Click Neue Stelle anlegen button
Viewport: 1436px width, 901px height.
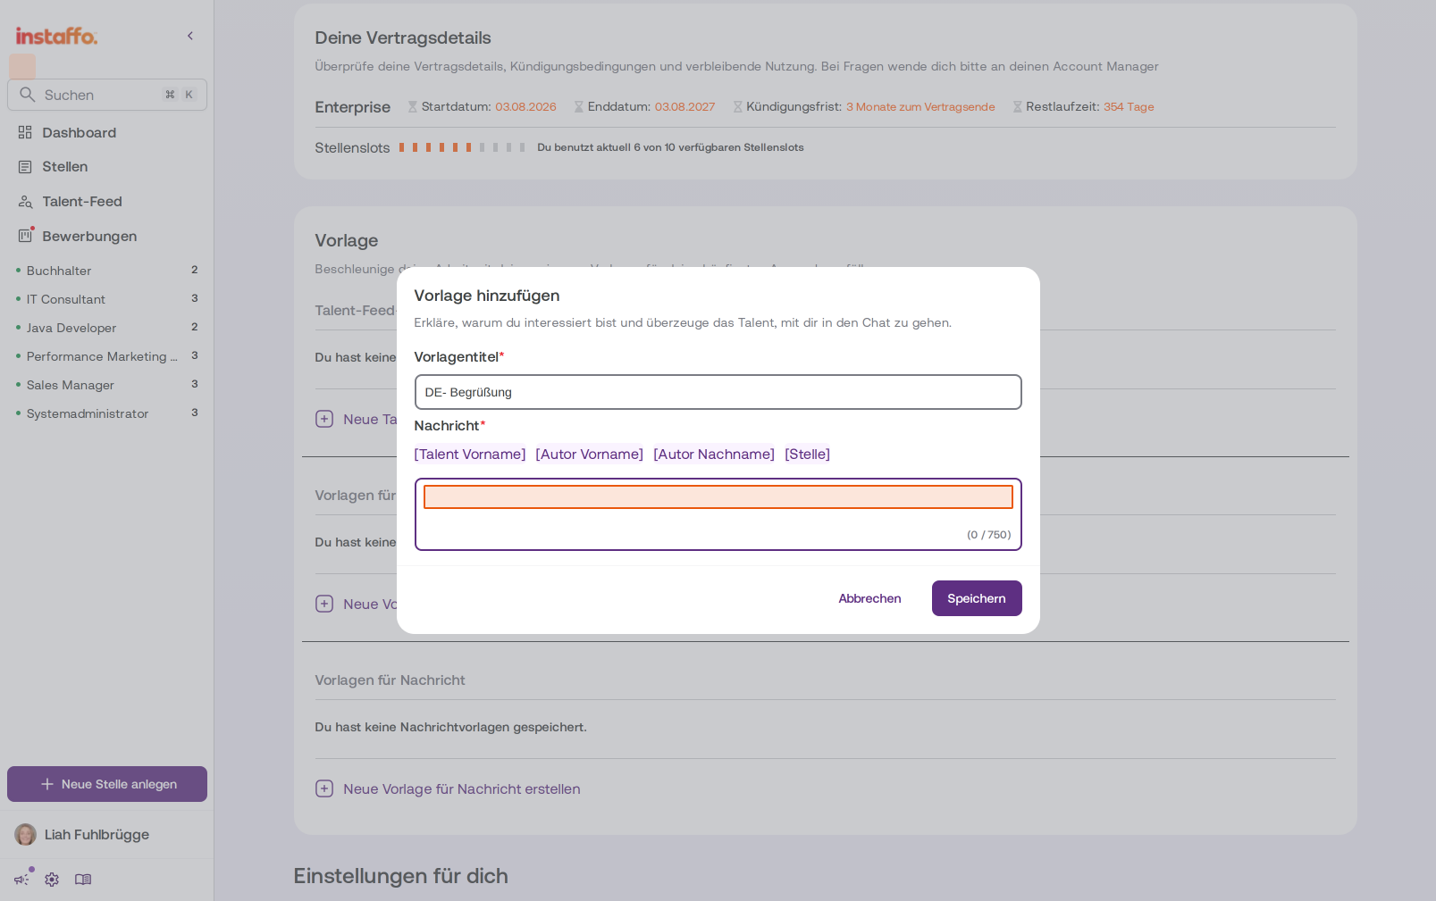[107, 784]
